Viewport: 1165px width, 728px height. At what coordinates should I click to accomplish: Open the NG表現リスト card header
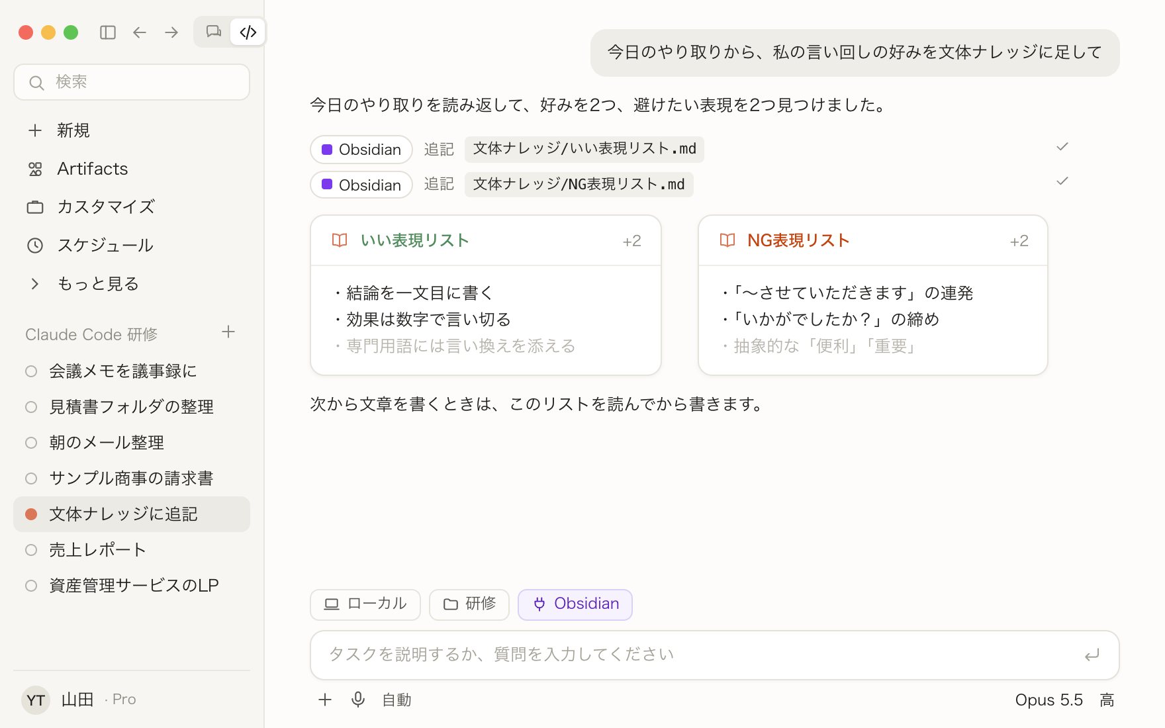(x=873, y=241)
